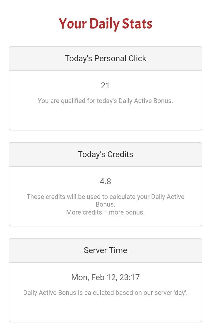Click the Mon, Feb 12, 23:17 timestamp
211x324 pixels.
point(105,278)
